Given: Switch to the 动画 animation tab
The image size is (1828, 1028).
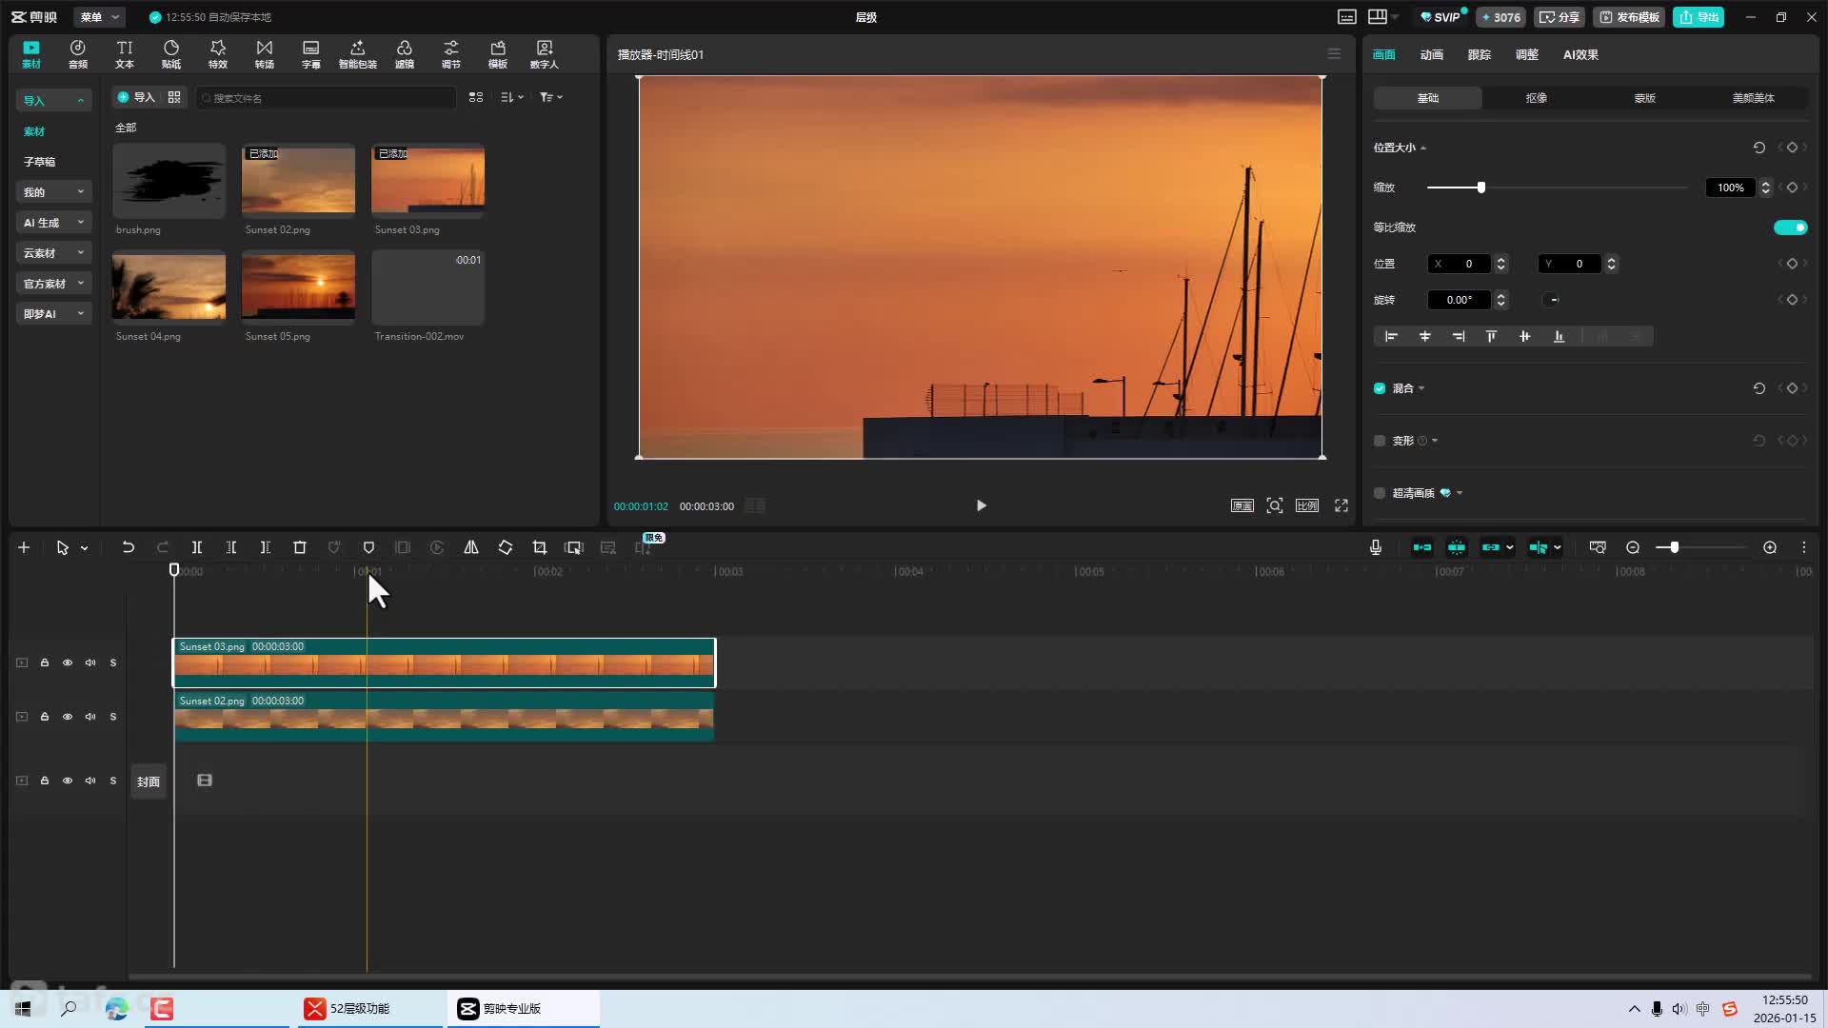Looking at the screenshot, I should click(1431, 55).
